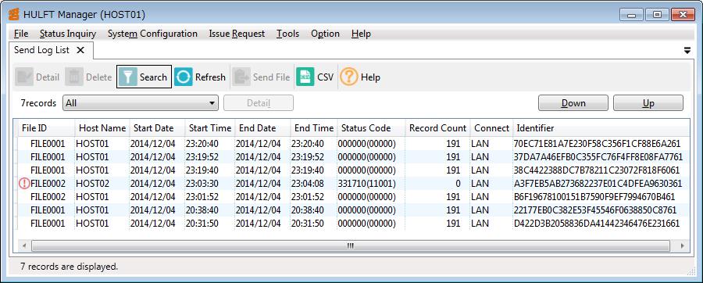Click the status bar message
The height and width of the screenshot is (283, 703).
click(x=69, y=267)
